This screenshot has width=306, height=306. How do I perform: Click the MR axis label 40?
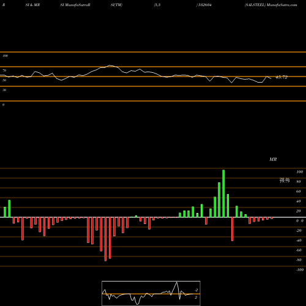coord(299,201)
